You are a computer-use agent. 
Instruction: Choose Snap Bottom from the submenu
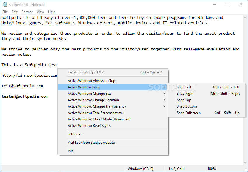[x=206, y=106]
